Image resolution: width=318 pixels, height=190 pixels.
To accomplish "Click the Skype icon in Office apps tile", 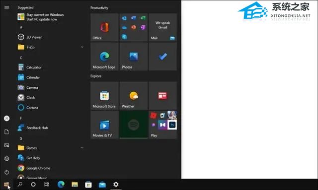I will tap(124, 37).
